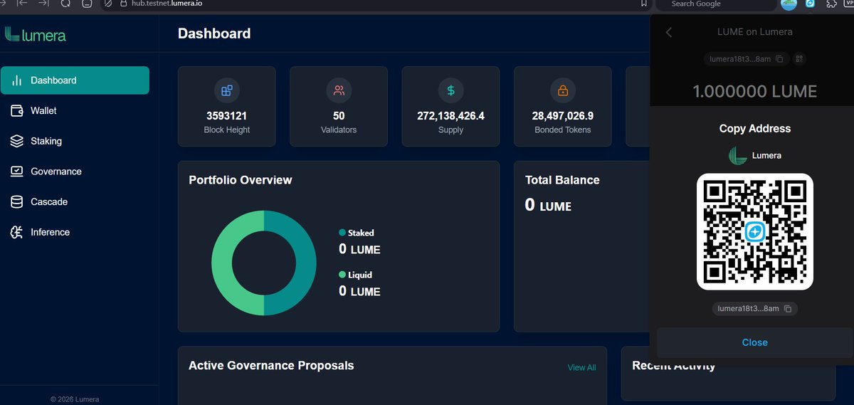Click the fast-forward navigation icon in browser
The width and height of the screenshot is (854, 405).
(x=44, y=4)
